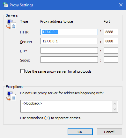Discard changes with the Cancel button
This screenshot has height=138, width=126.
click(109, 132)
